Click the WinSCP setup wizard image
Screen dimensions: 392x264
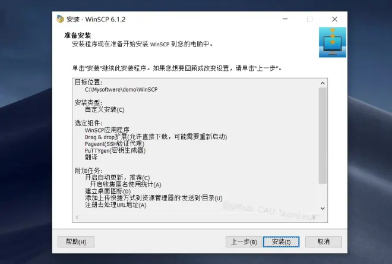point(333,42)
